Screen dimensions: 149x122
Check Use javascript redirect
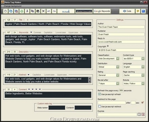click(100, 106)
